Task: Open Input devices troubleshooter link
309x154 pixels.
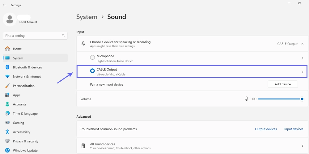Action: [x=294, y=129]
